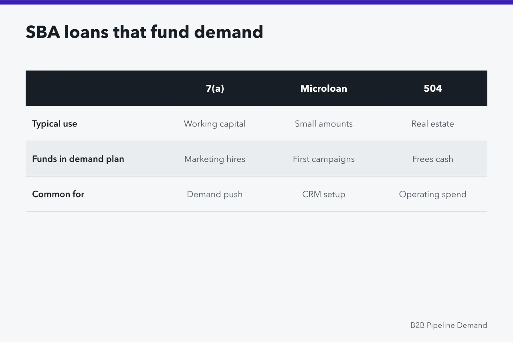Select the 'Common for' row label
Screen dimensions: 513x342
tap(58, 194)
